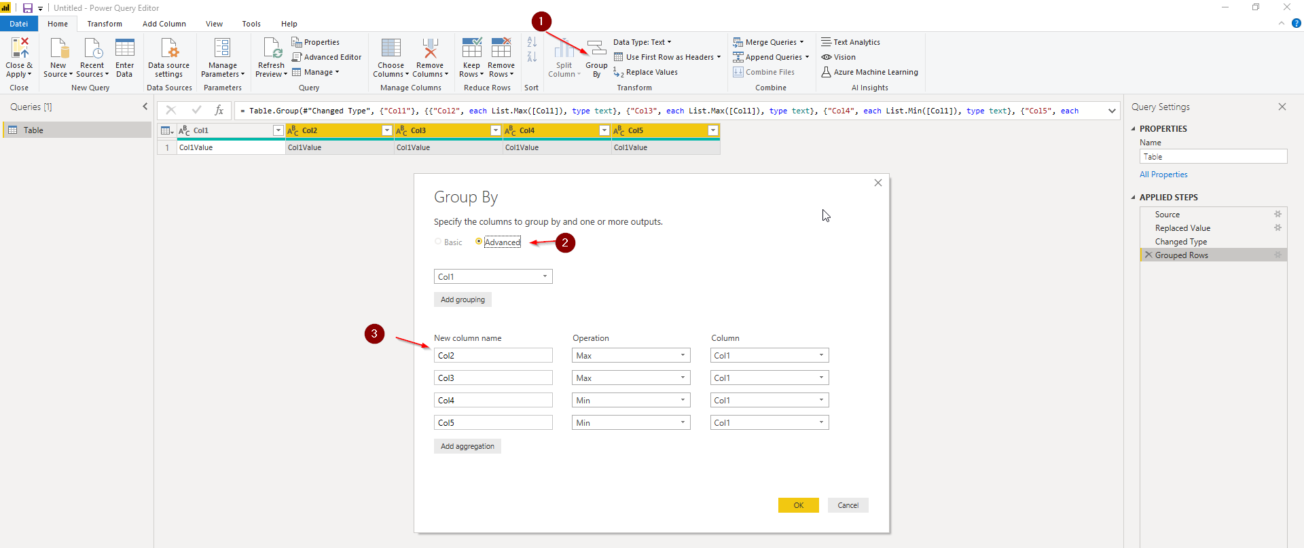The width and height of the screenshot is (1304, 548).
Task: Open query Properties in ribbon
Action: click(315, 42)
